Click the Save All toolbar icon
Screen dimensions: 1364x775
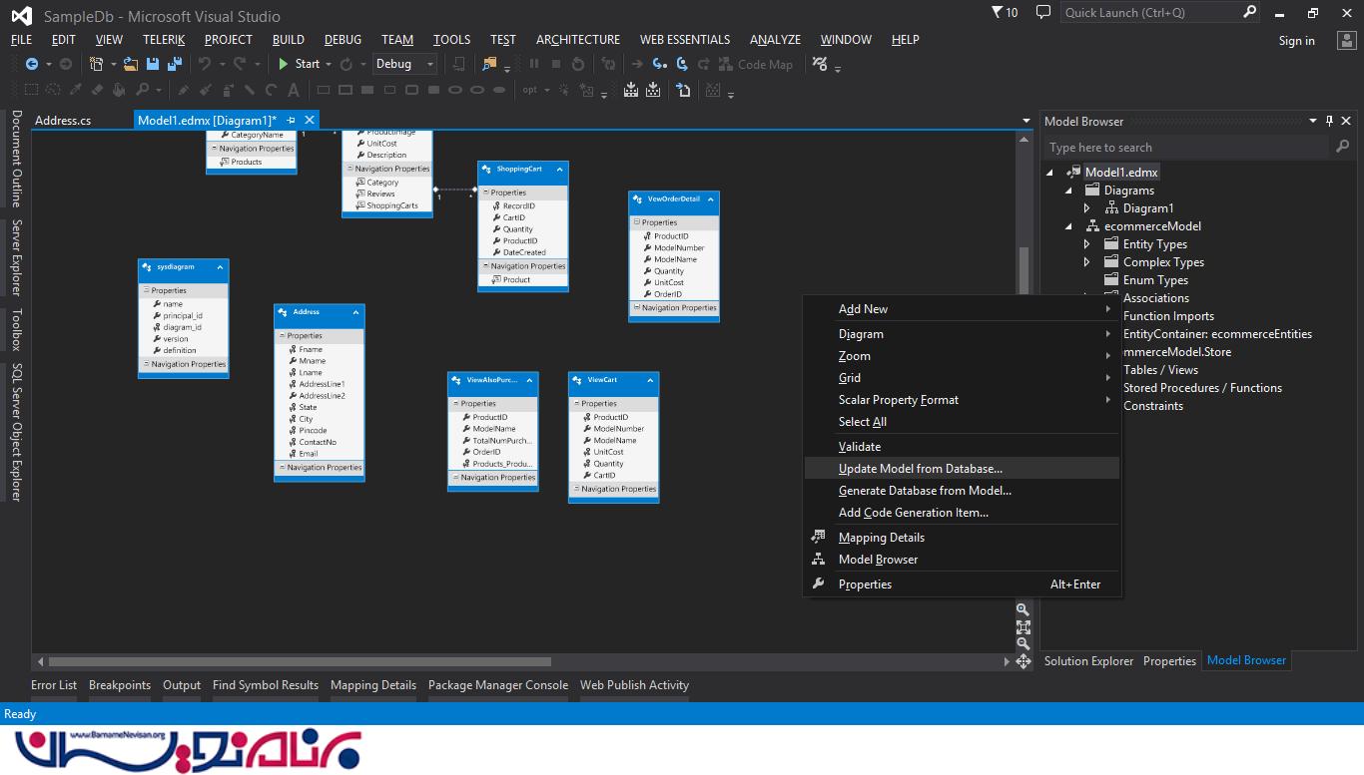pos(175,64)
